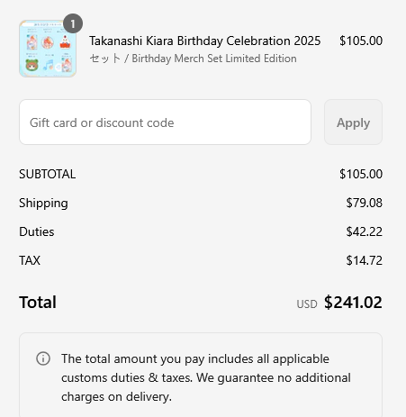Click the TAX label

click(30, 260)
